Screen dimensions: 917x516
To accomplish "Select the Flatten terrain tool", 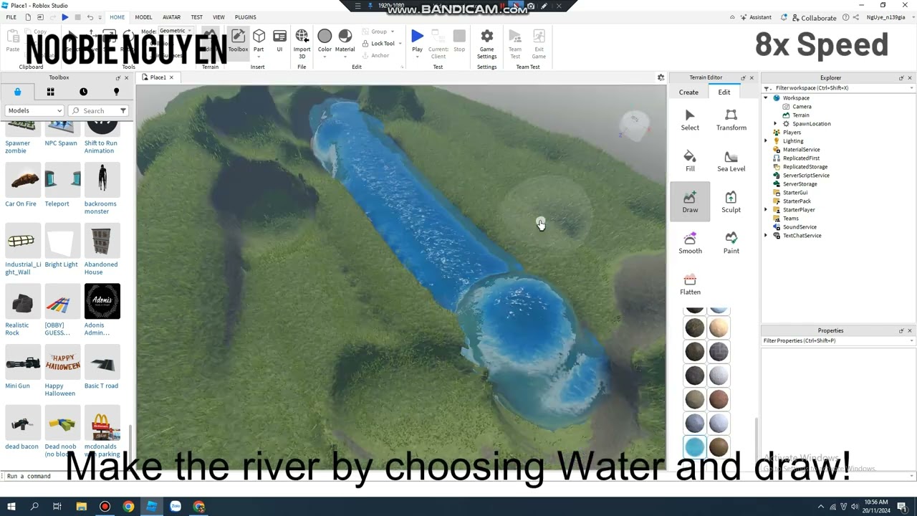I will [690, 283].
